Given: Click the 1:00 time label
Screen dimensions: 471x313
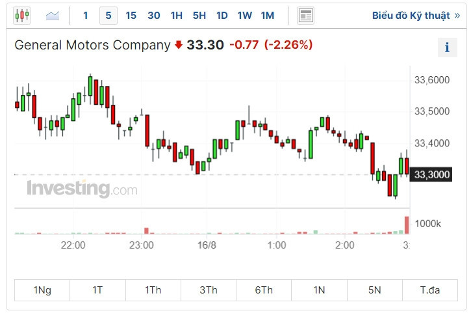Looking at the screenshot, I should (x=277, y=245).
